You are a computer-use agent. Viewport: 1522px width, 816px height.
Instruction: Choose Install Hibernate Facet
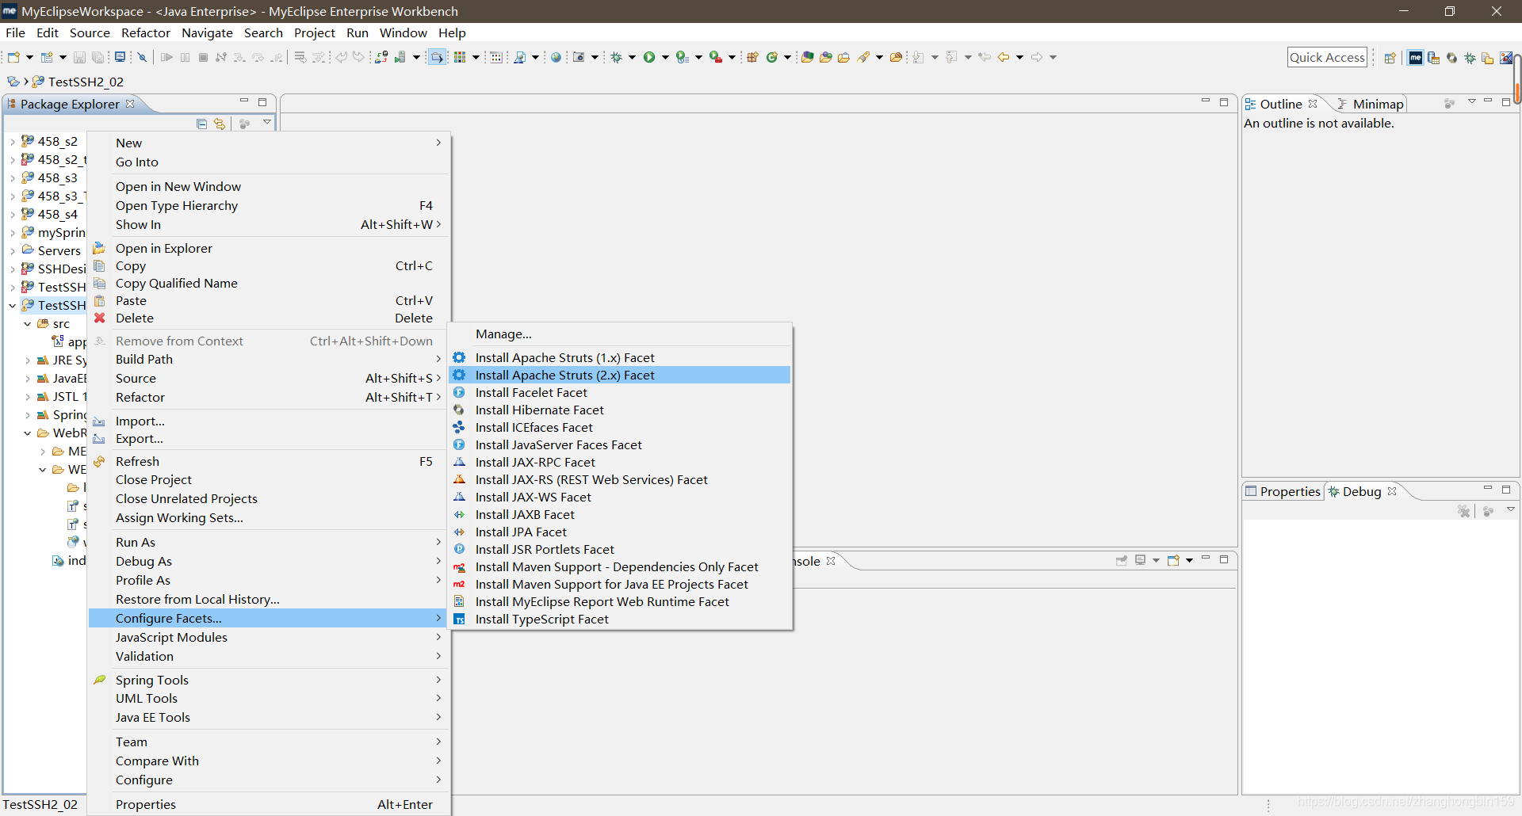[619, 410]
